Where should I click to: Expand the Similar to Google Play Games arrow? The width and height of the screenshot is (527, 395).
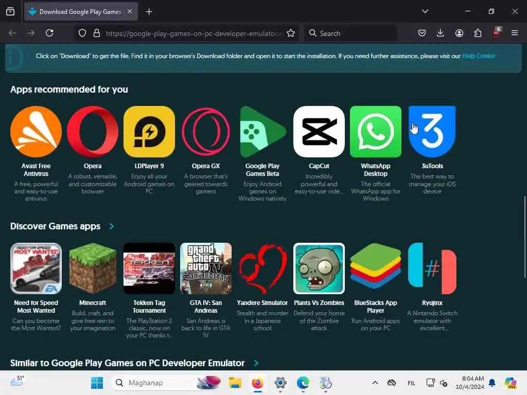256,363
